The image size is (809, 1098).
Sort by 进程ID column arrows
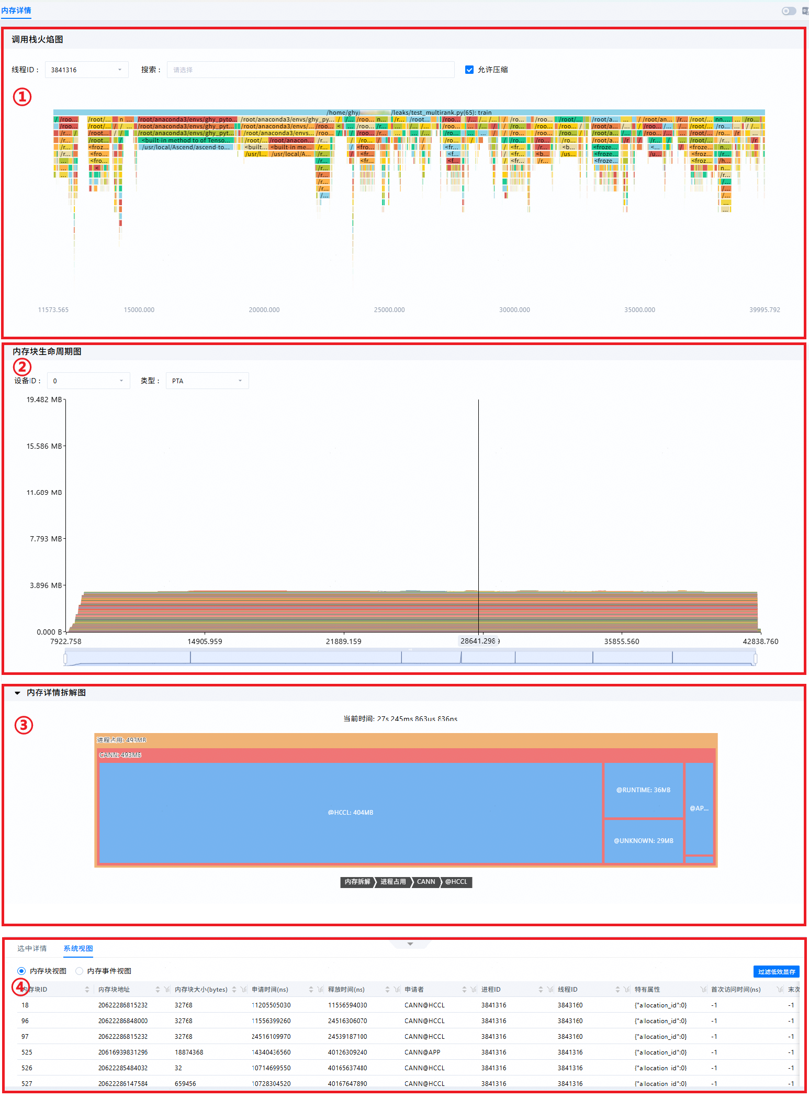(x=541, y=989)
